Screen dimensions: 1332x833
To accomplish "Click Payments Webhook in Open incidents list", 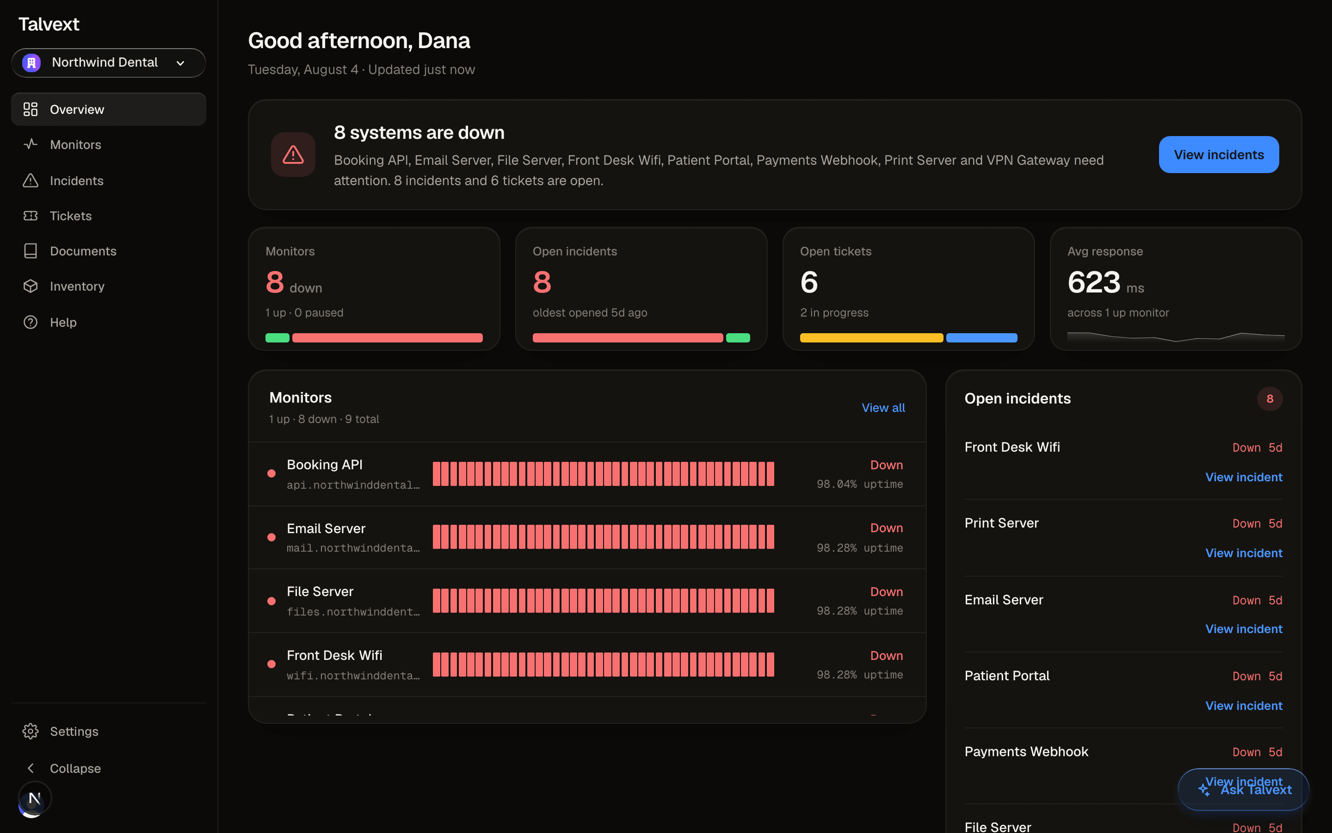I will point(1026,752).
